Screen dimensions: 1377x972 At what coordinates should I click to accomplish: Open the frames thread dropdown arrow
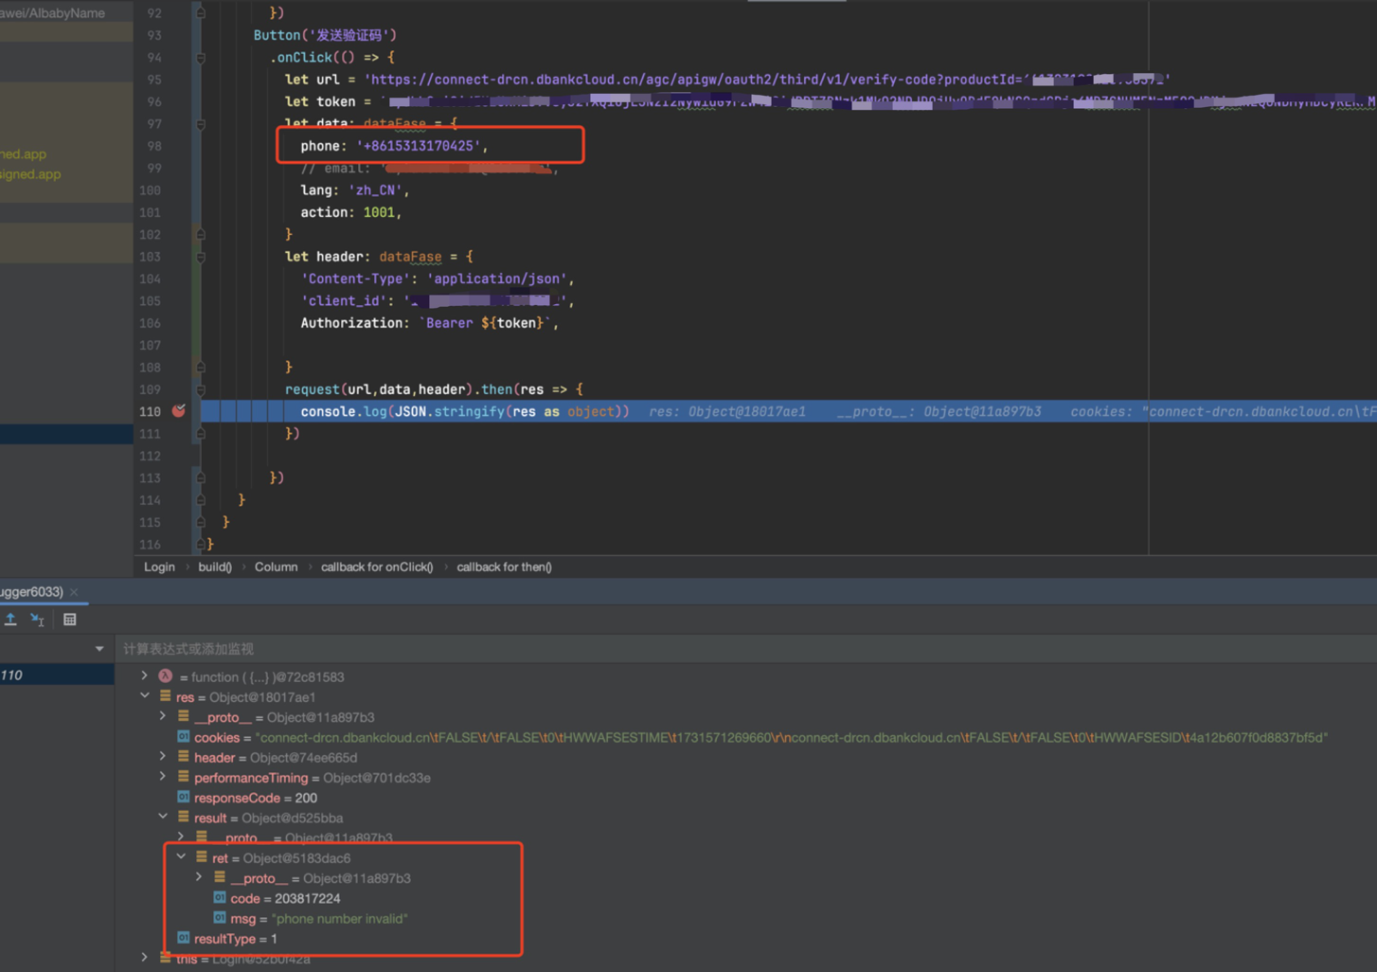[99, 649]
